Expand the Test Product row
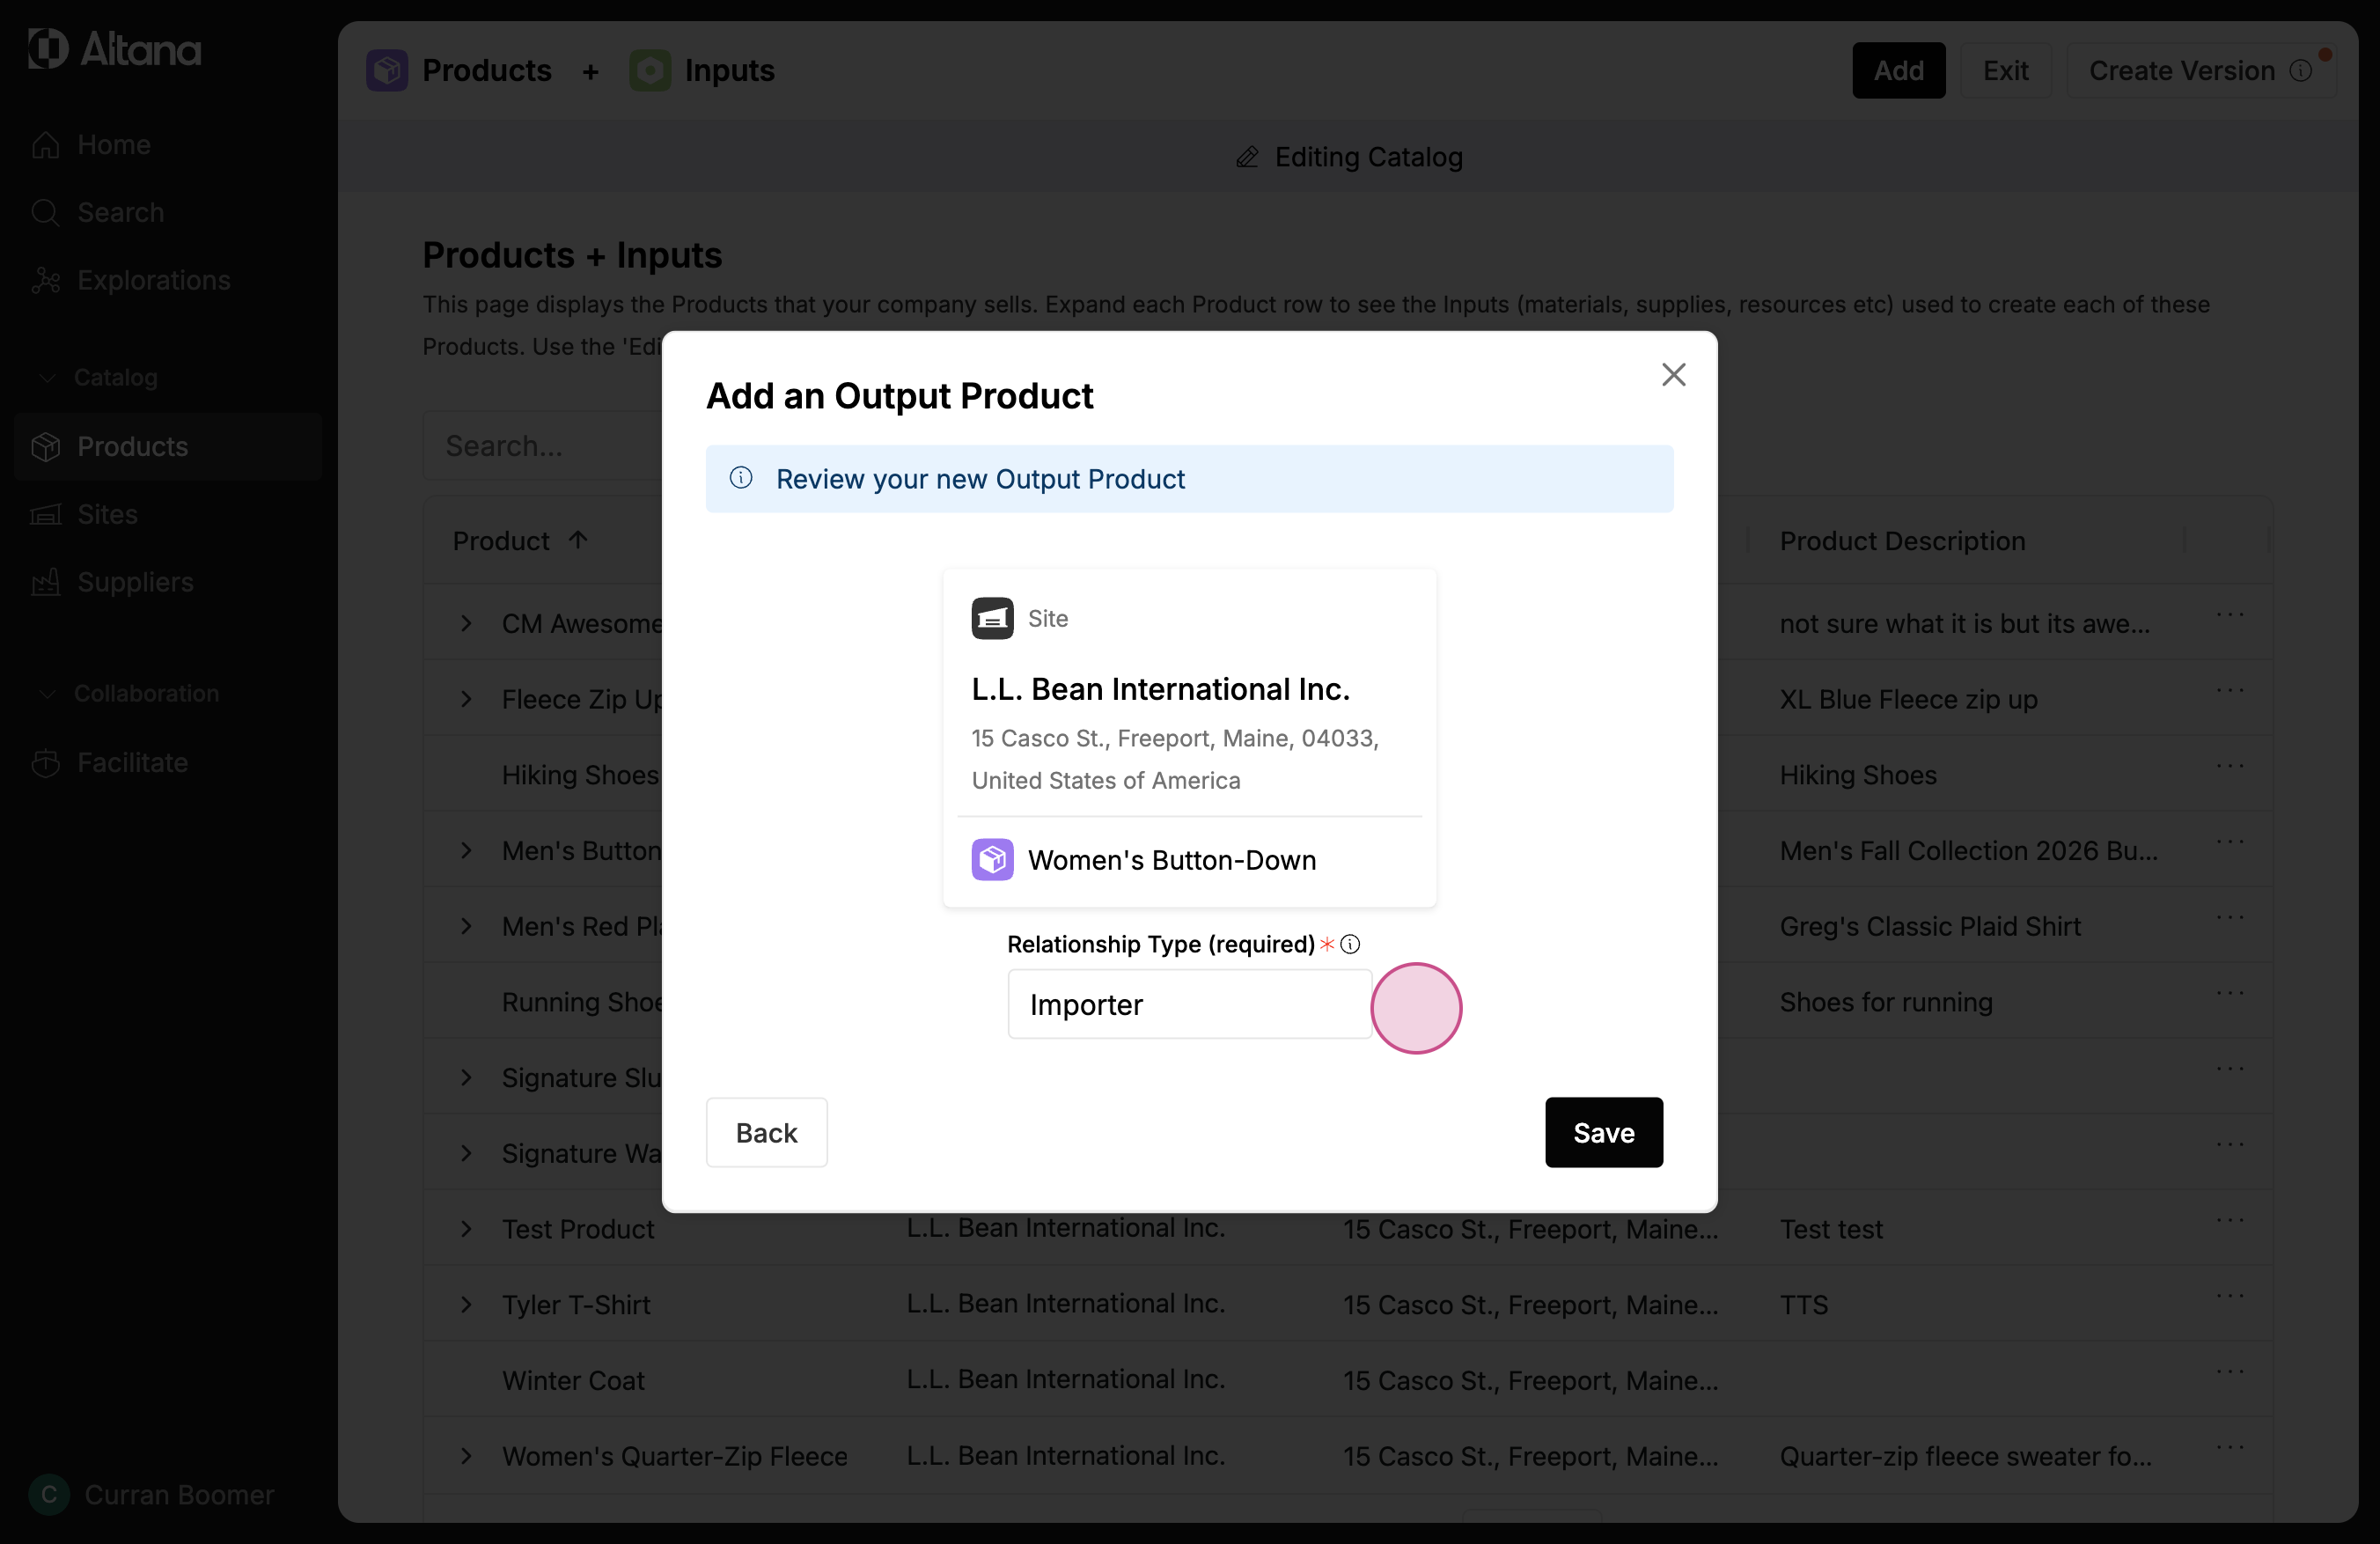Viewport: 2380px width, 1544px height. pos(466,1228)
